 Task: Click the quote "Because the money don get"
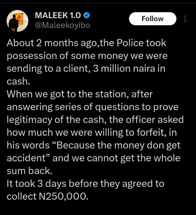(118, 145)
